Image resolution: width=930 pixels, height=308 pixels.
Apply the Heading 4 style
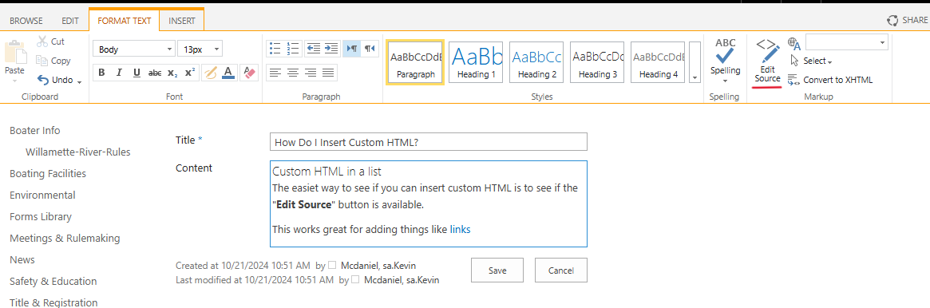(658, 62)
